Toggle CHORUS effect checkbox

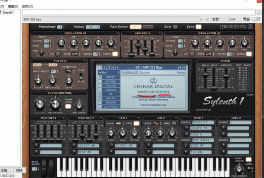tap(100, 90)
